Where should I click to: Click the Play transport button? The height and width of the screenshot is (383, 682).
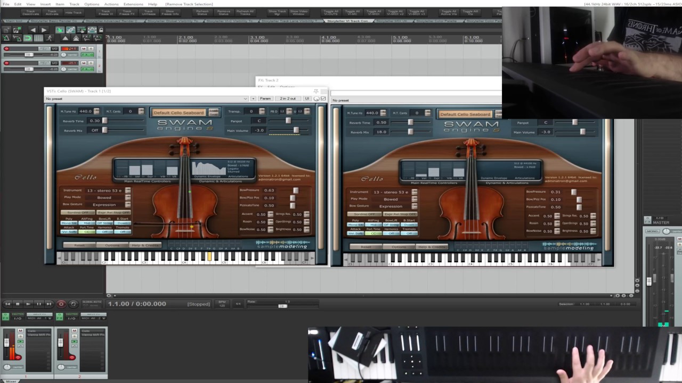point(28,304)
